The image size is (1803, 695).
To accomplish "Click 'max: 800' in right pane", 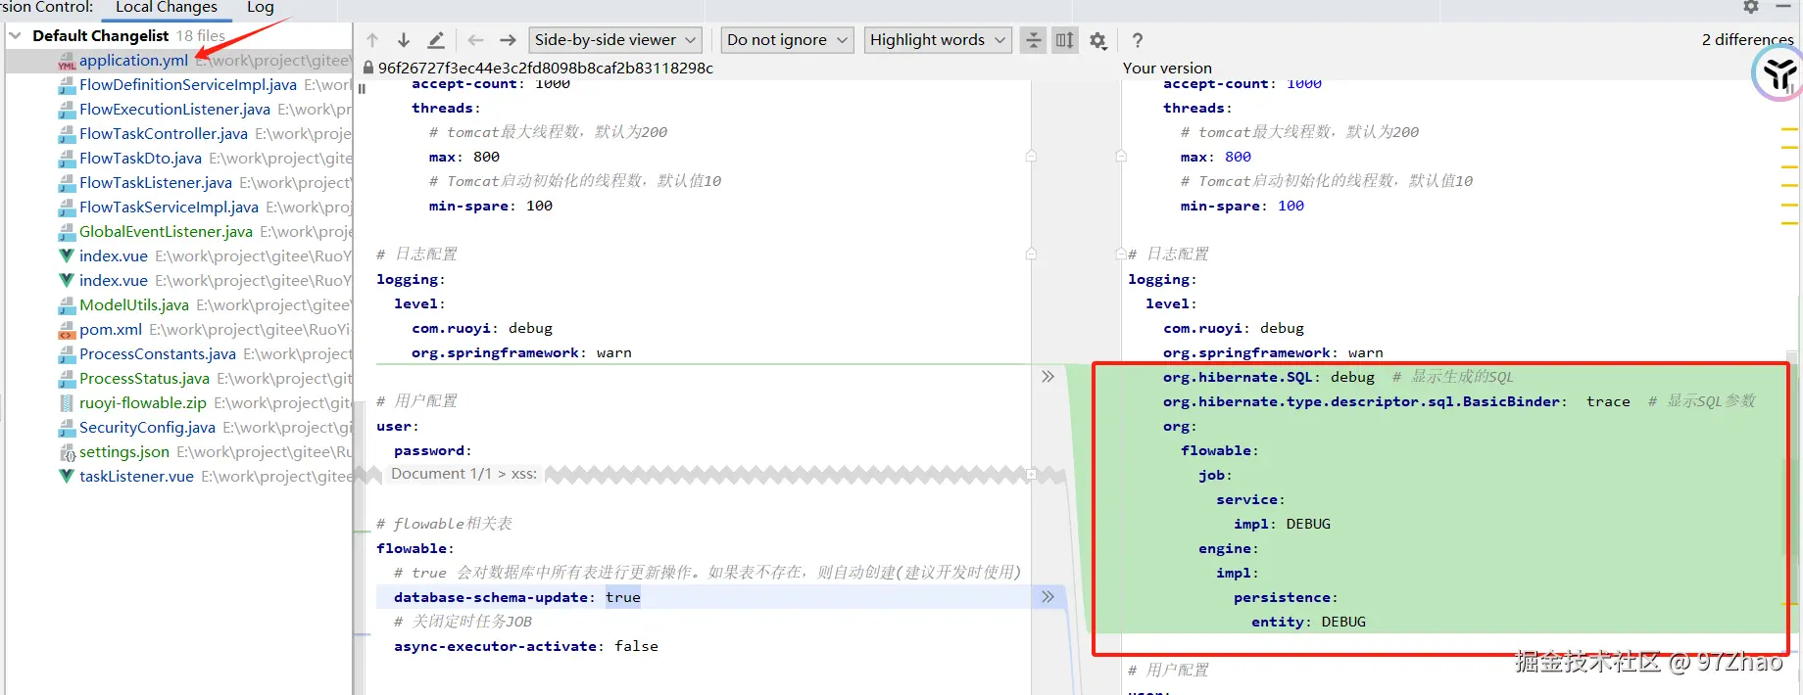I will (1215, 157).
